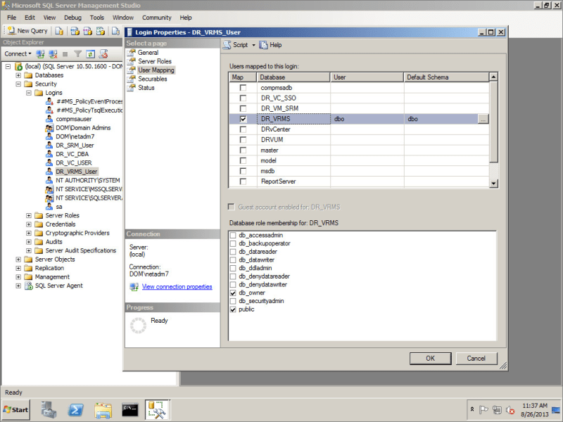563x422 pixels.
Task: Expand the Databases tree node
Action: pyautogui.click(x=18, y=75)
